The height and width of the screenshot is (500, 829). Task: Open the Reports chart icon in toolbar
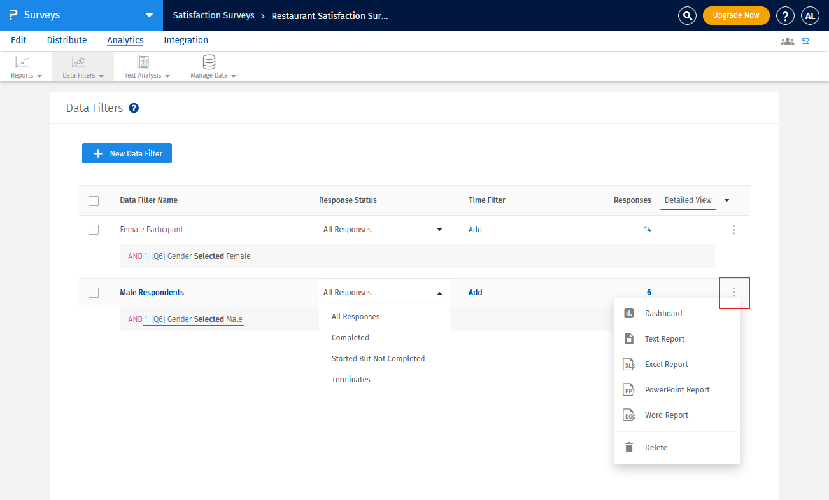[22, 62]
